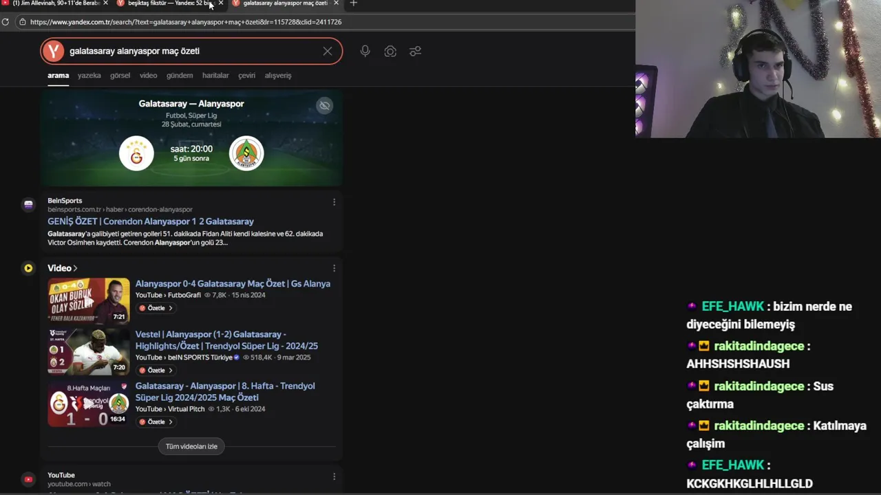Close the Jim Allevinah browser tab
The image size is (881, 495).
click(105, 3)
